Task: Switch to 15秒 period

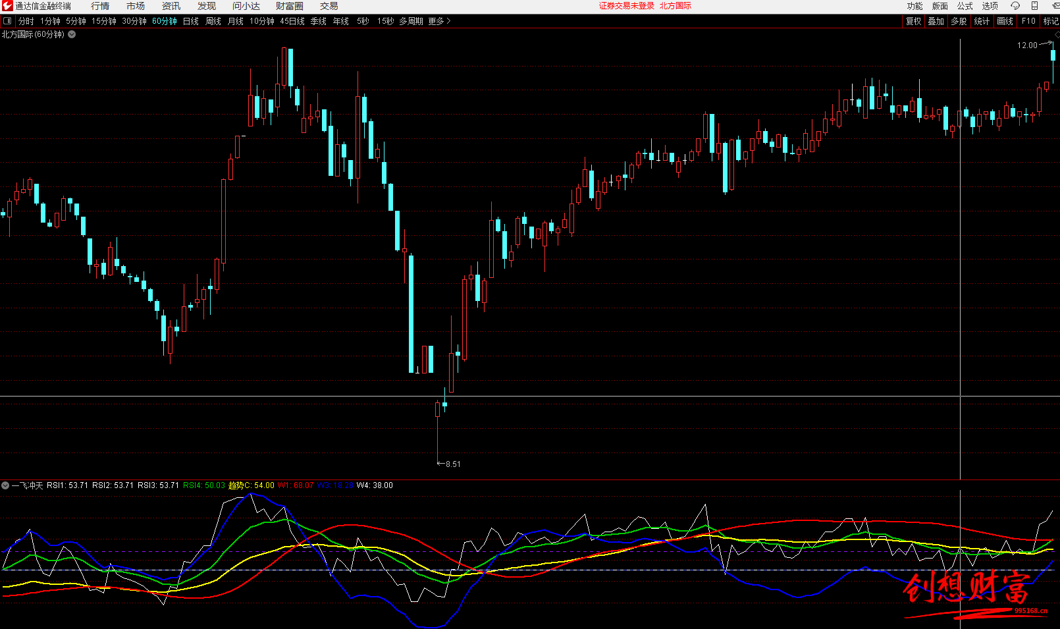Action: coord(385,21)
